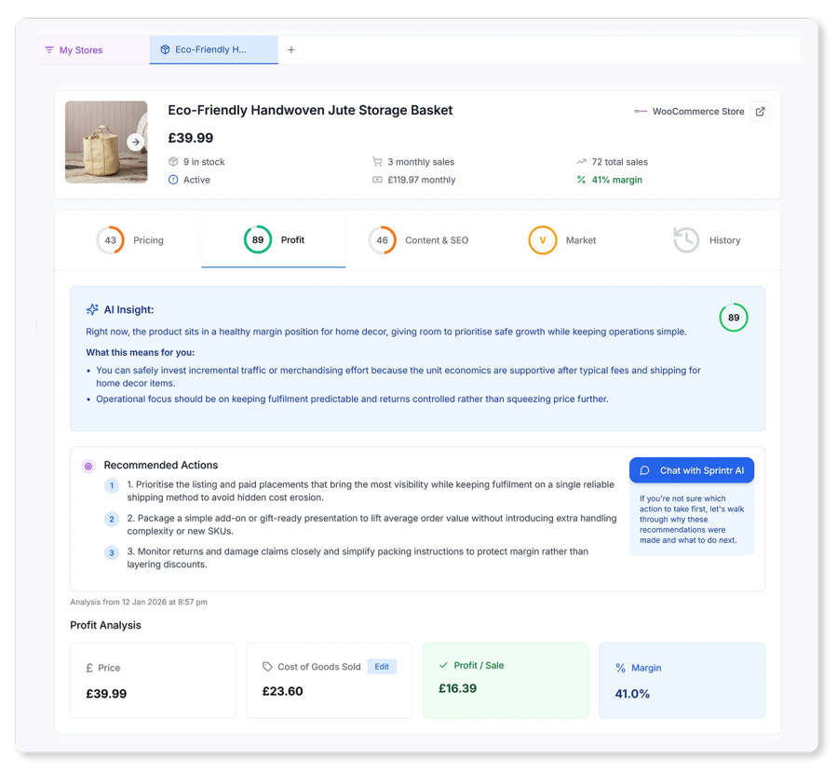837x773 pixels.
Task: Click the green 89 score ring in AI Insight
Action: point(734,318)
